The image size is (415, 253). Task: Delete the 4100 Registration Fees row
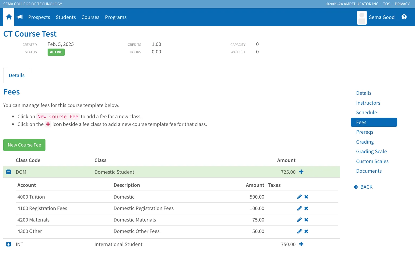click(306, 208)
